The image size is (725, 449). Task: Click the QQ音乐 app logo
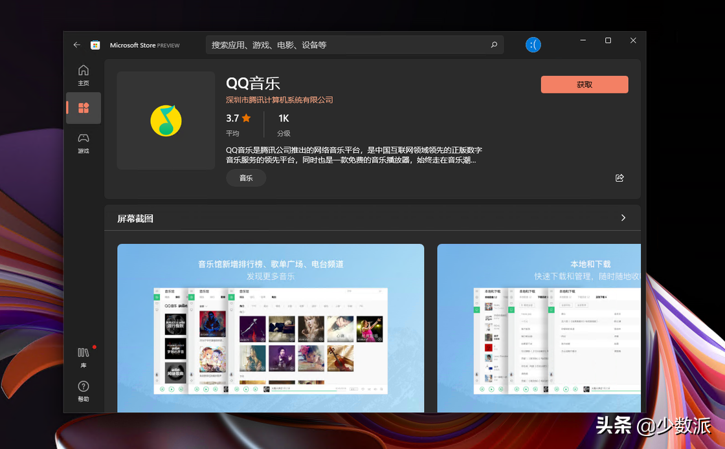coord(166,120)
